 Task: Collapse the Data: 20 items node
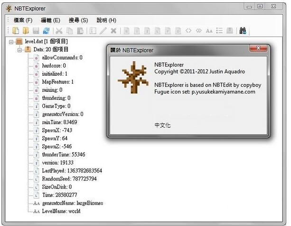(20, 49)
